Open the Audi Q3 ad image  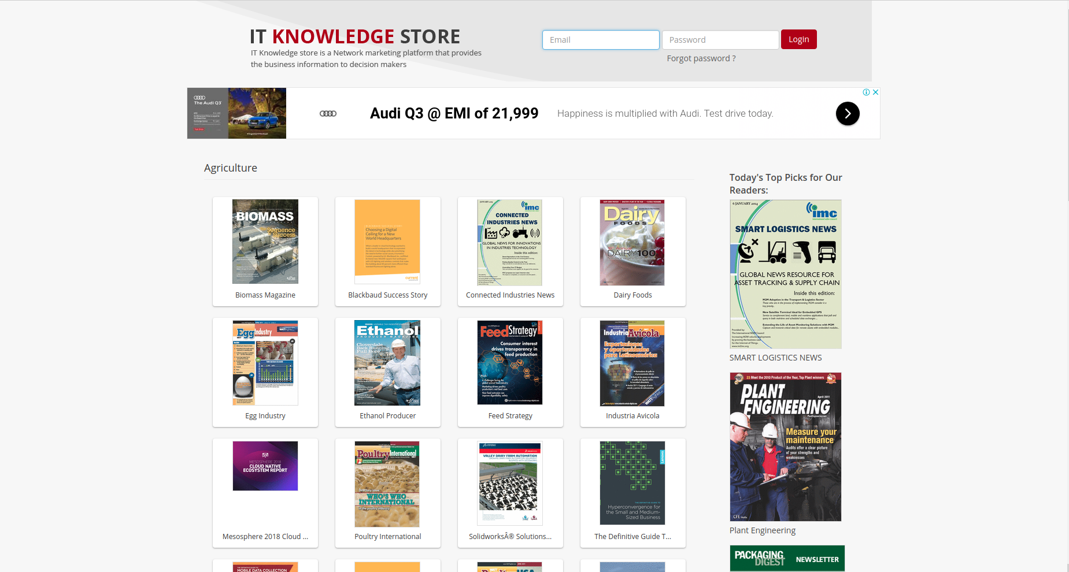(x=236, y=113)
